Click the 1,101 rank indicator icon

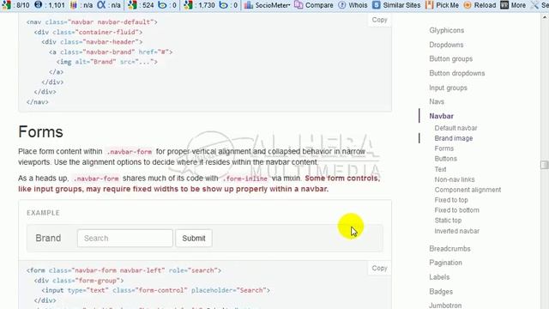(38, 5)
